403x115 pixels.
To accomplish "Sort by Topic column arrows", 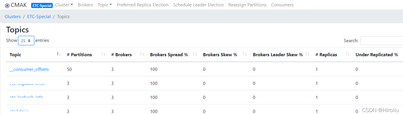I will click(59, 54).
